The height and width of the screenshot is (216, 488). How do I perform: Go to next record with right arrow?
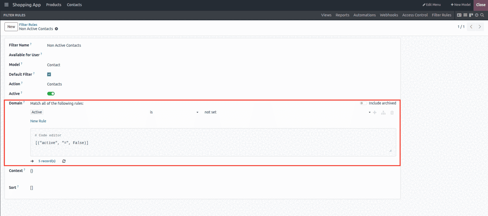pos(480,27)
